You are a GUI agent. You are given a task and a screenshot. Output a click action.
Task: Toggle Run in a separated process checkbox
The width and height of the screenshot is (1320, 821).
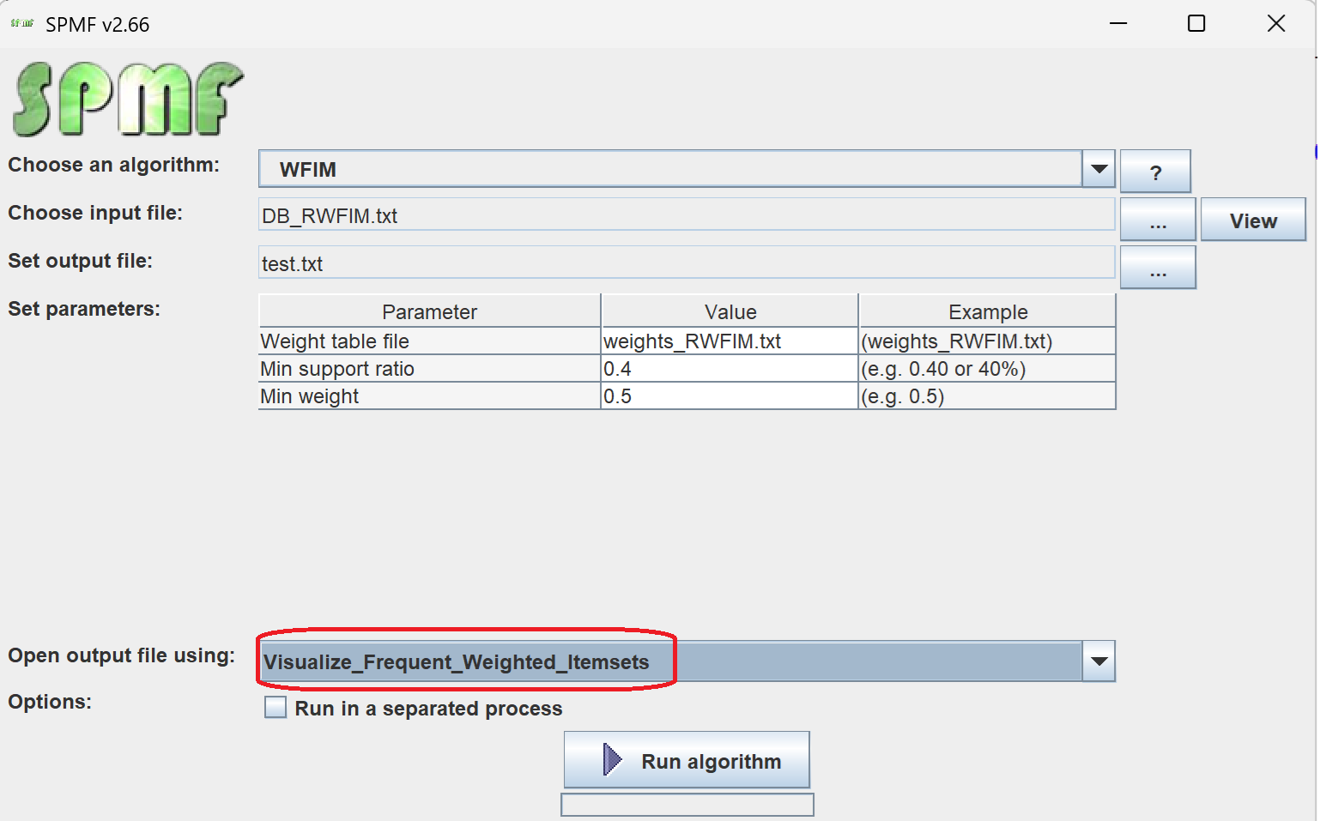pyautogui.click(x=276, y=708)
